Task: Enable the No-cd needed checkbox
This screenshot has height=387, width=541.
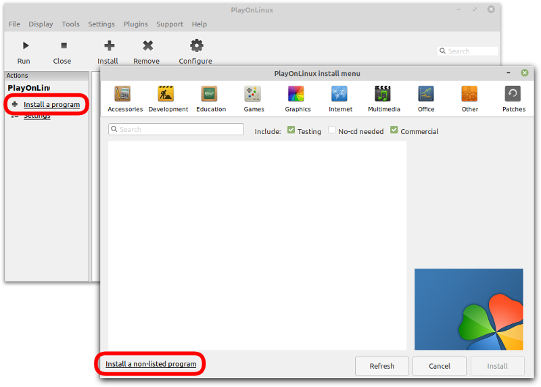Action: pos(331,130)
